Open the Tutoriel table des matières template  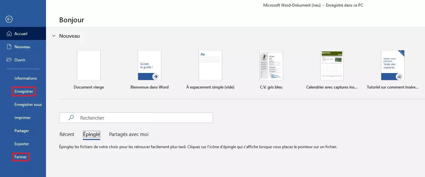393,65
